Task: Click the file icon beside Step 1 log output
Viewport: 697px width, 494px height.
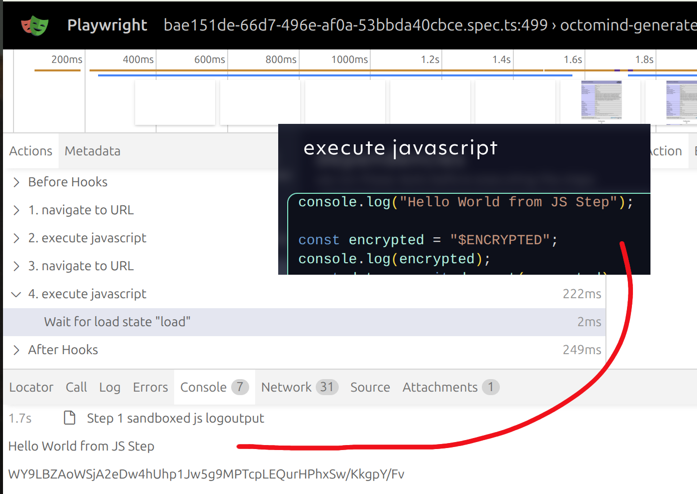Action: click(70, 418)
